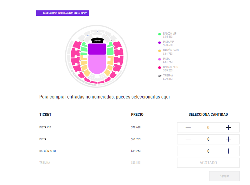Increase PISTA ticket quantity with plus

point(228,139)
